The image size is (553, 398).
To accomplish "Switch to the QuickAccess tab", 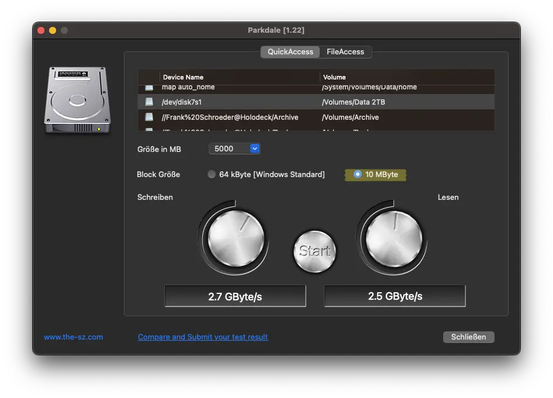I will [290, 52].
